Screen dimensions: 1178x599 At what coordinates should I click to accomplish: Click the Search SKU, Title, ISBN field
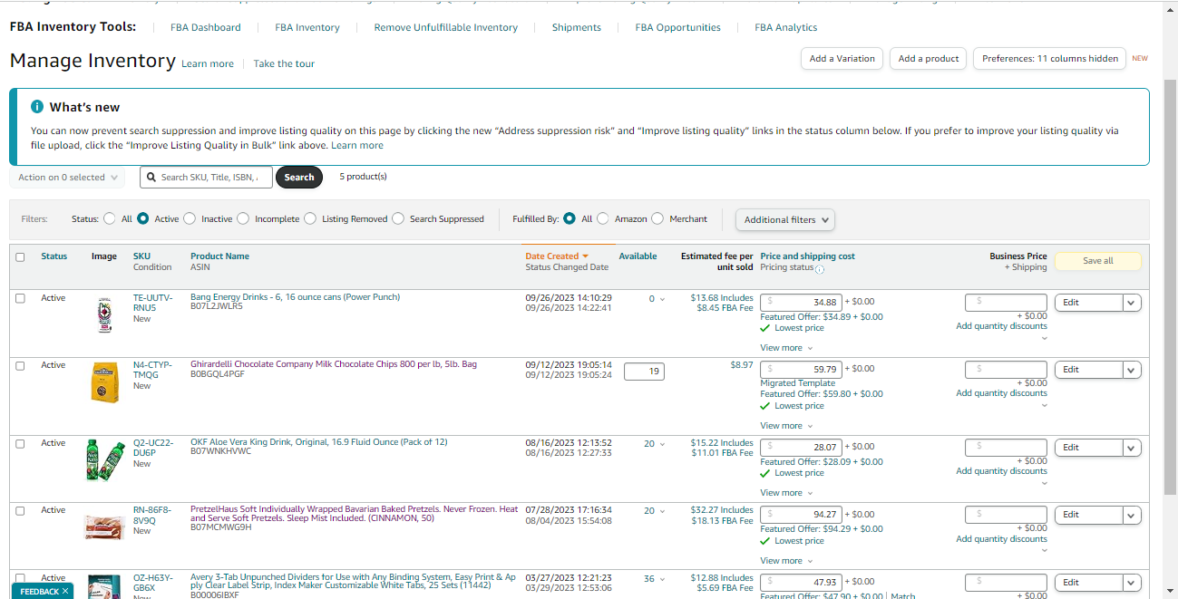[x=206, y=178]
